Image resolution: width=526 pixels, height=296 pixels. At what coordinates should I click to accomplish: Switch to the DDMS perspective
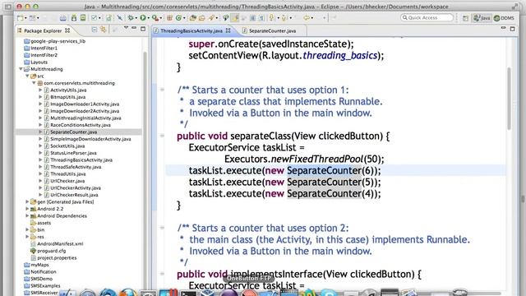pos(504,18)
